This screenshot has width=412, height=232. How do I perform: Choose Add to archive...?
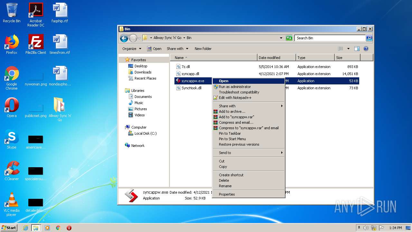click(248, 111)
